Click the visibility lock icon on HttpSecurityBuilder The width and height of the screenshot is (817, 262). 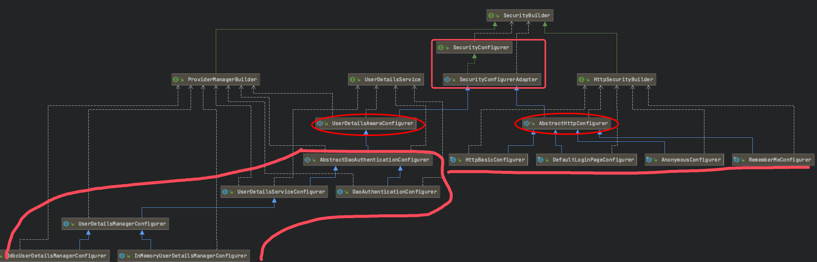point(588,80)
